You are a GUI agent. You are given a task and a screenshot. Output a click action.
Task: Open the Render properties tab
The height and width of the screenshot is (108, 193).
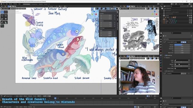[x=161, y=40]
